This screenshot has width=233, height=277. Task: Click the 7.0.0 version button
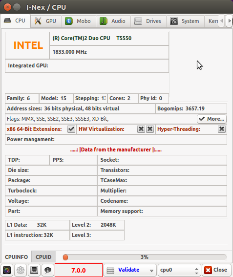[79, 270]
